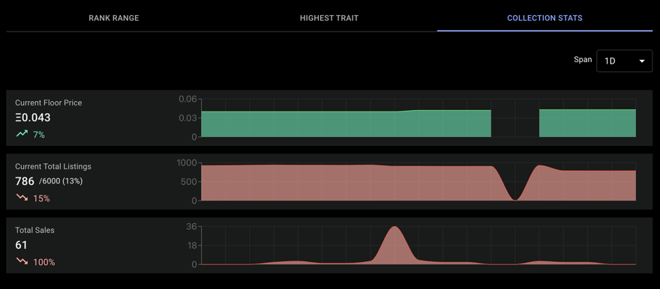
Task: Click the Current Floor Price label
Action: pyautogui.click(x=49, y=103)
